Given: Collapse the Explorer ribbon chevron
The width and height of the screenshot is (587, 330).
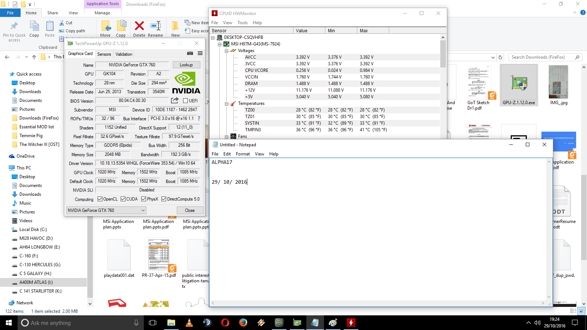Looking at the screenshot, I should [575, 13].
